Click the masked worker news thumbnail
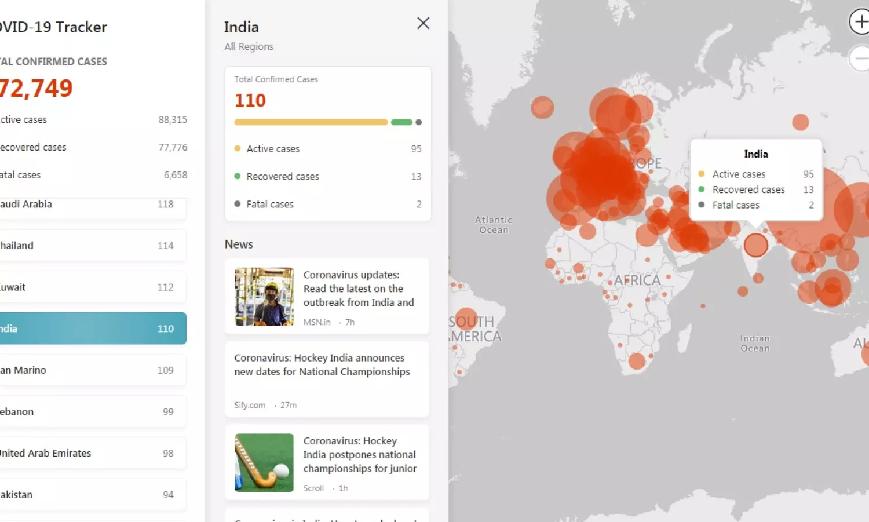 [264, 297]
